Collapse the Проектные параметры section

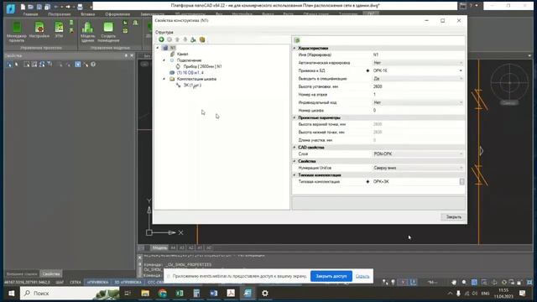click(x=295, y=117)
